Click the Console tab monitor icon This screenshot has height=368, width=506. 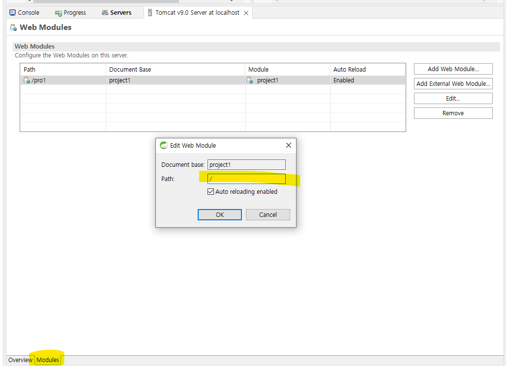tap(13, 13)
